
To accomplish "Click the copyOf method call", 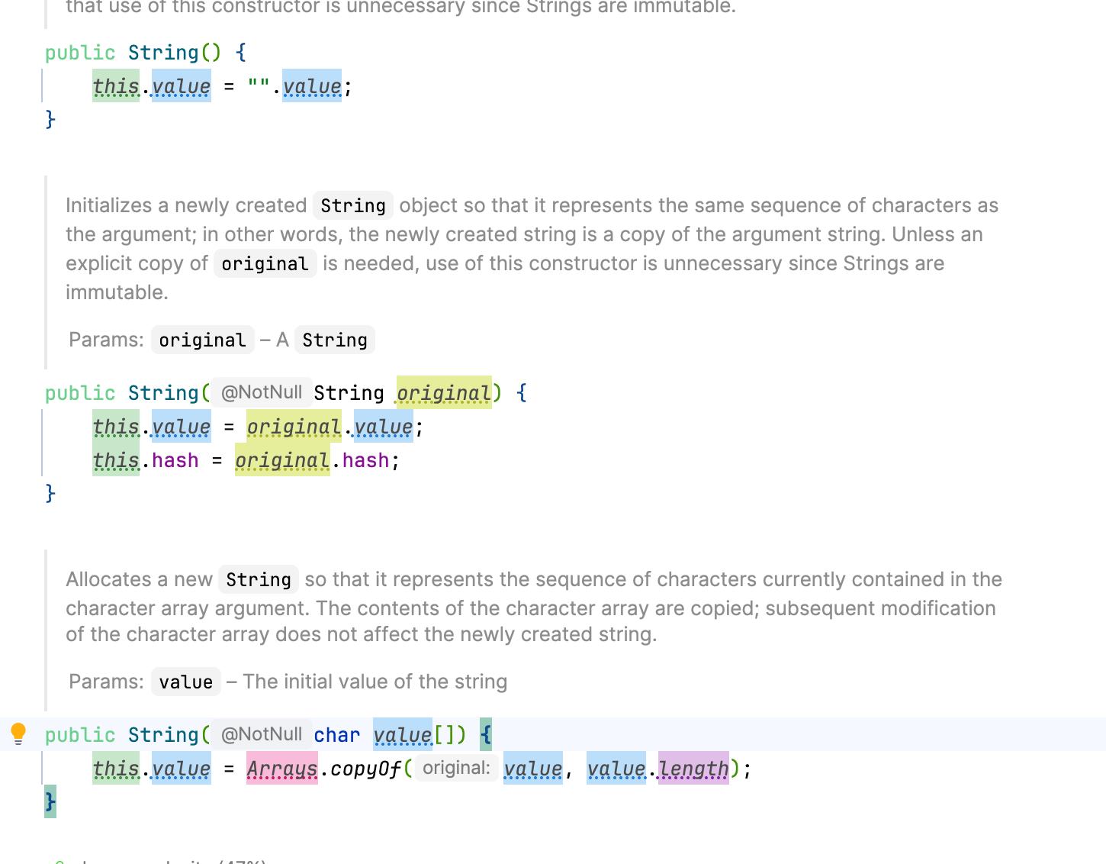I will (x=365, y=769).
